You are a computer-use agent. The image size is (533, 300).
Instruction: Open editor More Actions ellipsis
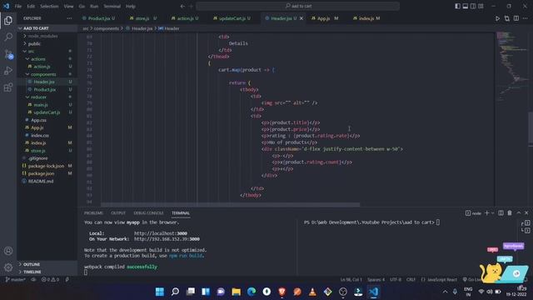click(x=526, y=18)
